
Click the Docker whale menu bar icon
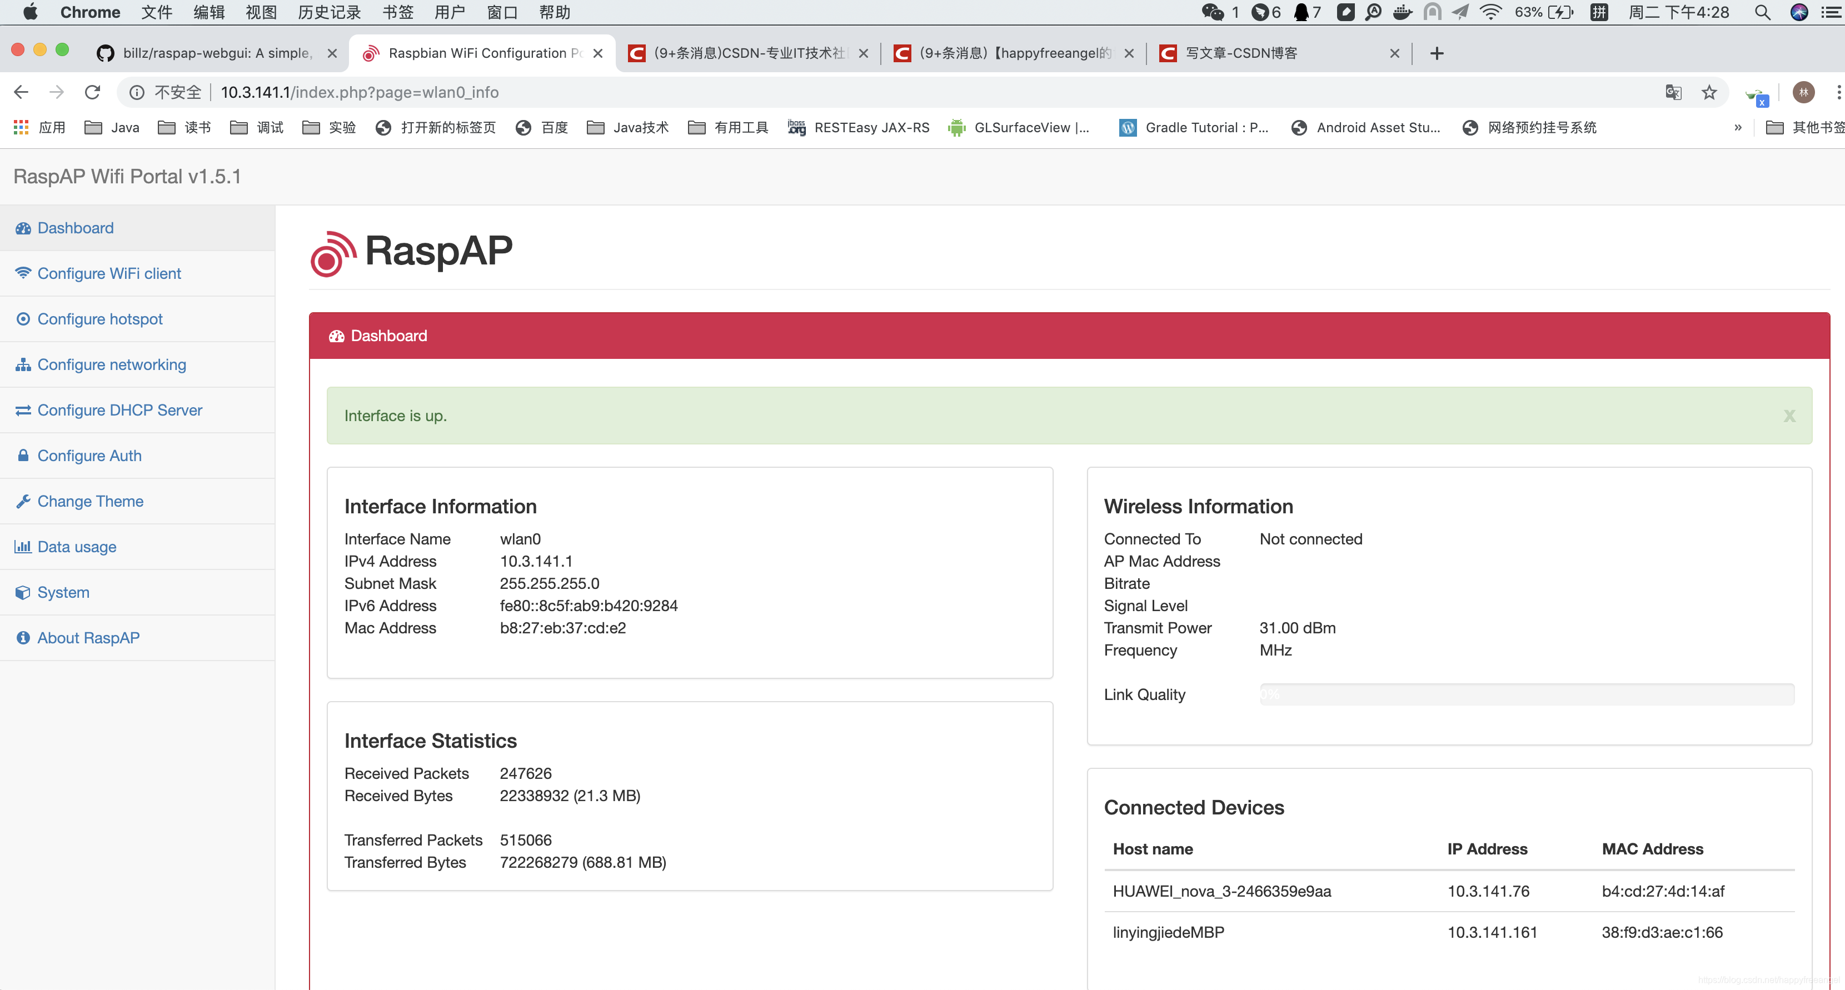[1403, 12]
